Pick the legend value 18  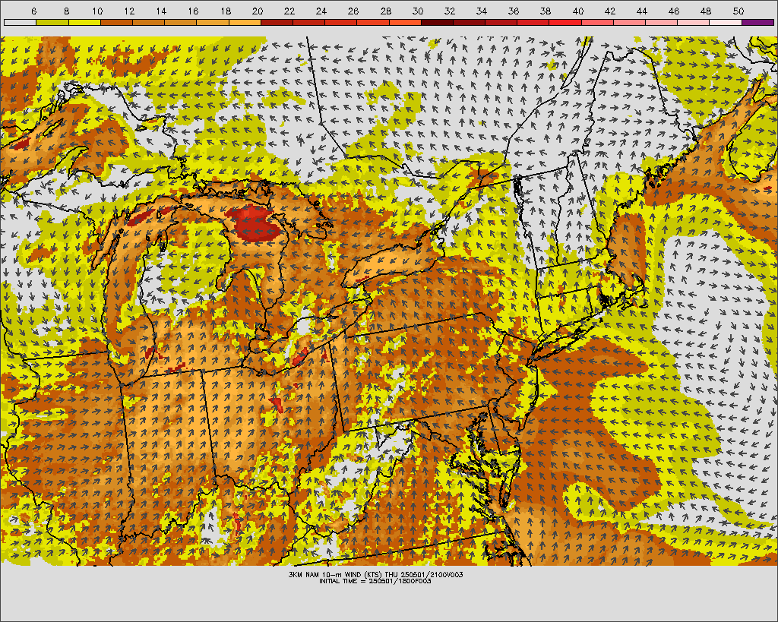tap(225, 11)
